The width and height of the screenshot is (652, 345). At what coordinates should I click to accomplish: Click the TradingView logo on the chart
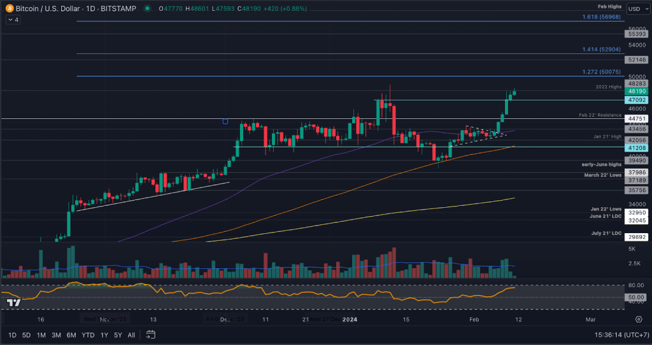(x=13, y=302)
